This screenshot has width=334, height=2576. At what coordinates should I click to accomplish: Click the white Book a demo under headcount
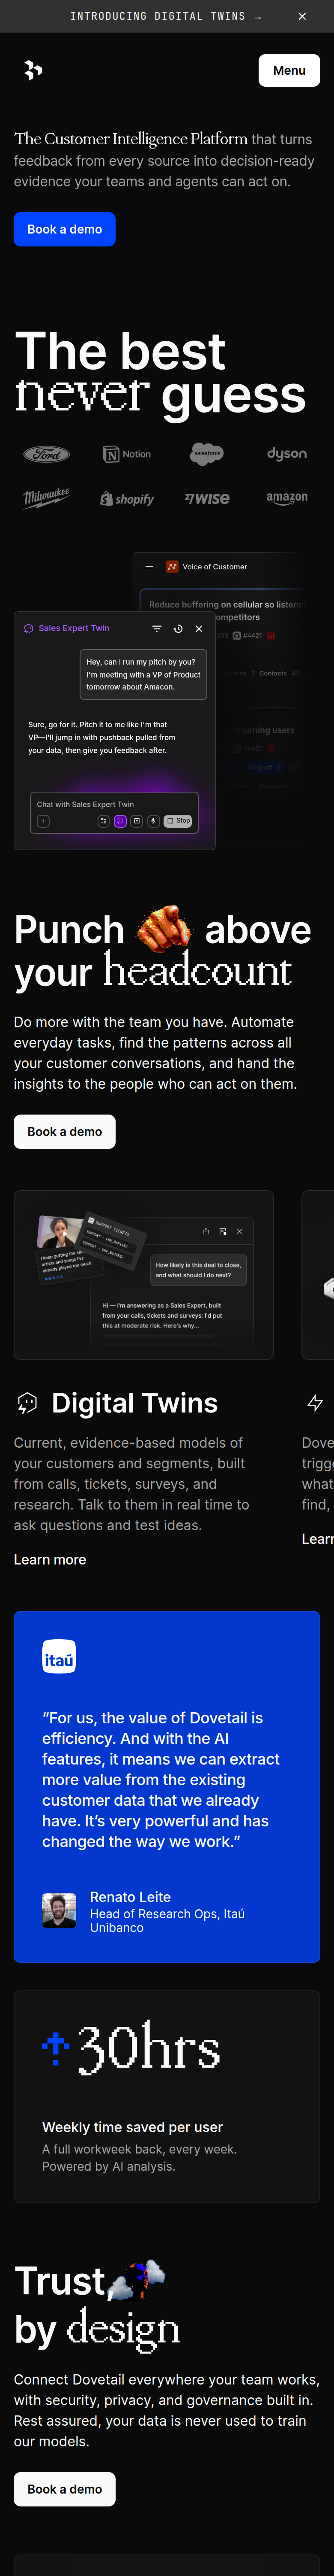pos(65,1131)
